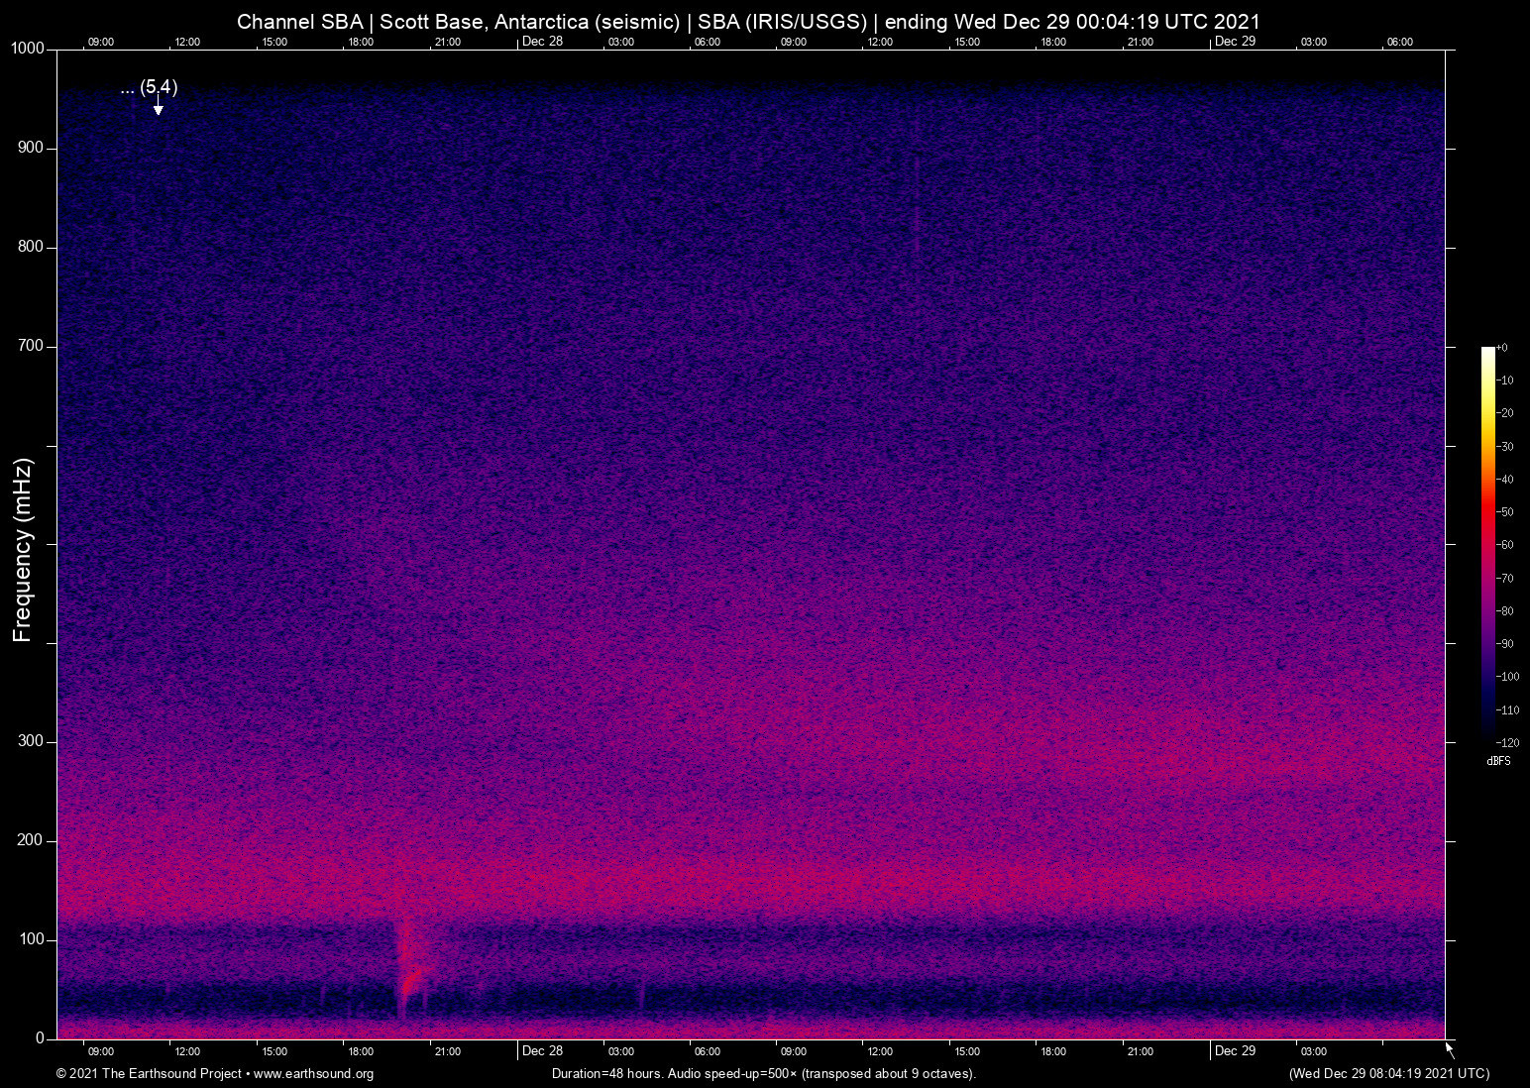The height and width of the screenshot is (1088, 1530).
Task: Open the www.earthsound.org link in the footer
Action: point(313,1074)
